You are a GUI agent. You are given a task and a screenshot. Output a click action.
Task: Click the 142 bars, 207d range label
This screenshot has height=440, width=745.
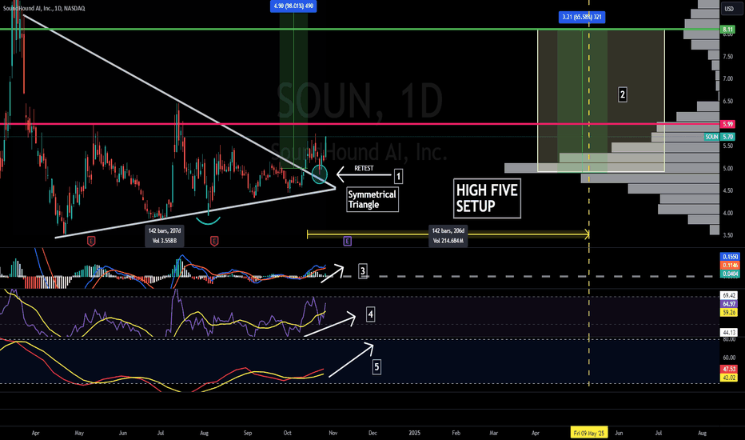[x=165, y=236]
